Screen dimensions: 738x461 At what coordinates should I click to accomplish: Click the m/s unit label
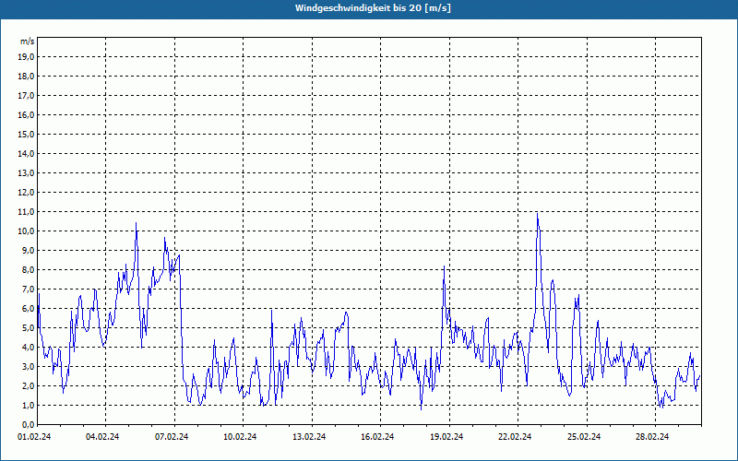point(28,41)
